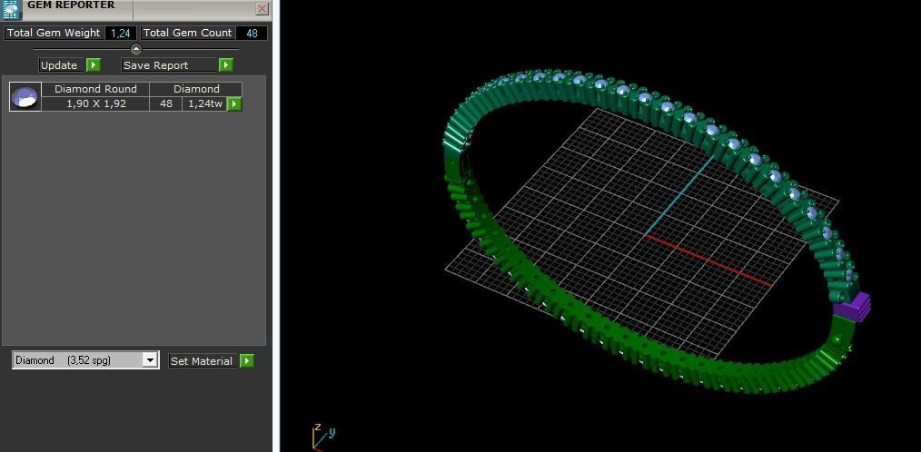Click the Diamond material header cell

coord(196,89)
